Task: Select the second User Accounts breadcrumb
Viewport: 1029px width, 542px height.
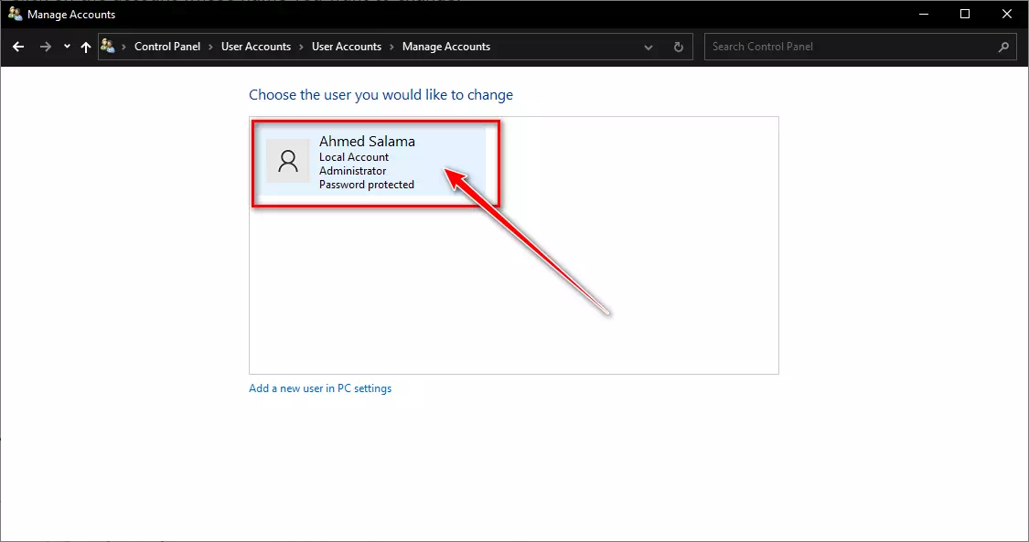Action: tap(347, 47)
